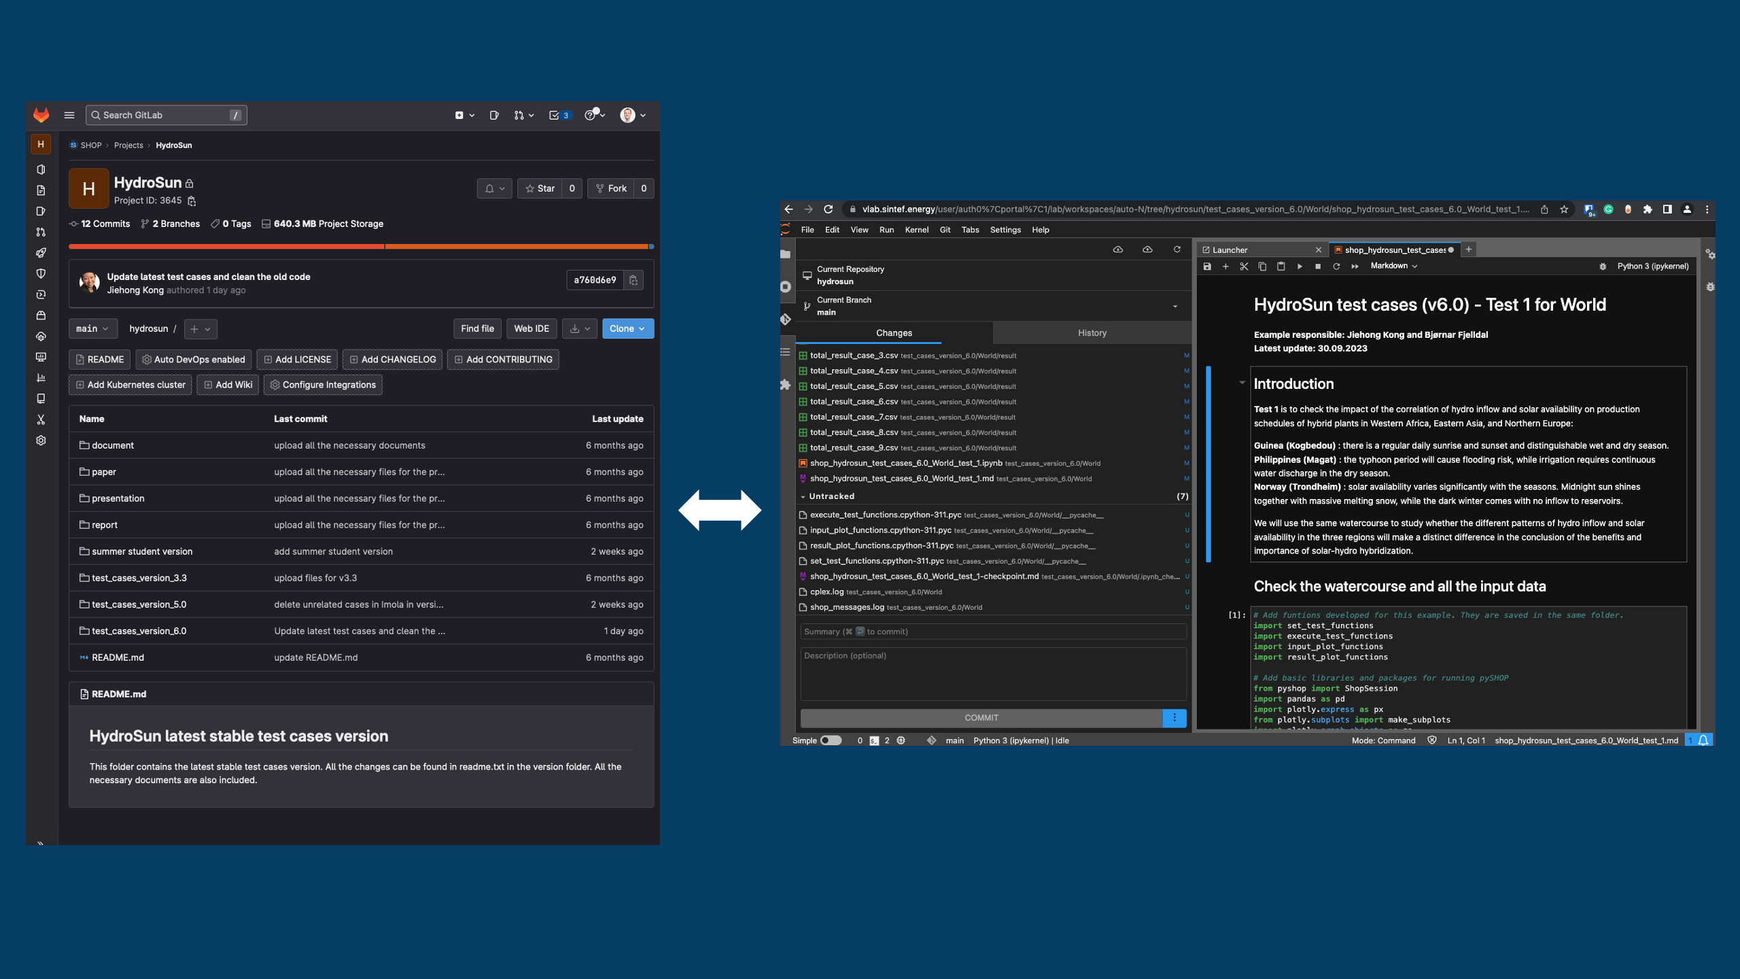The image size is (1740, 979).
Task: Open the test_cases_version_6.0 folder link
Action: [139, 630]
